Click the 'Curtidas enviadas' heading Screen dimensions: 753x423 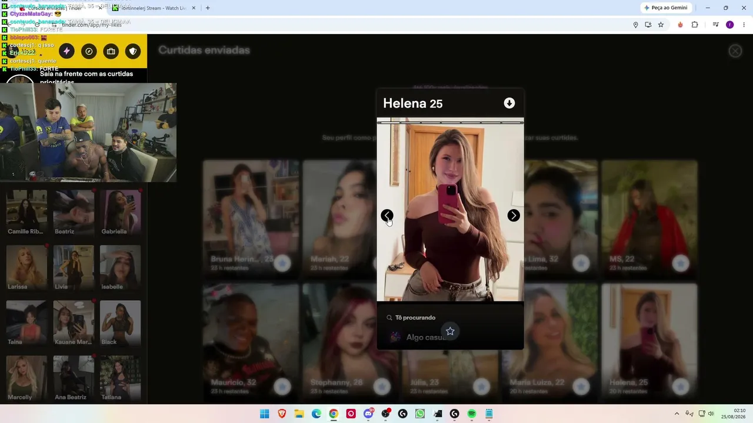click(204, 51)
